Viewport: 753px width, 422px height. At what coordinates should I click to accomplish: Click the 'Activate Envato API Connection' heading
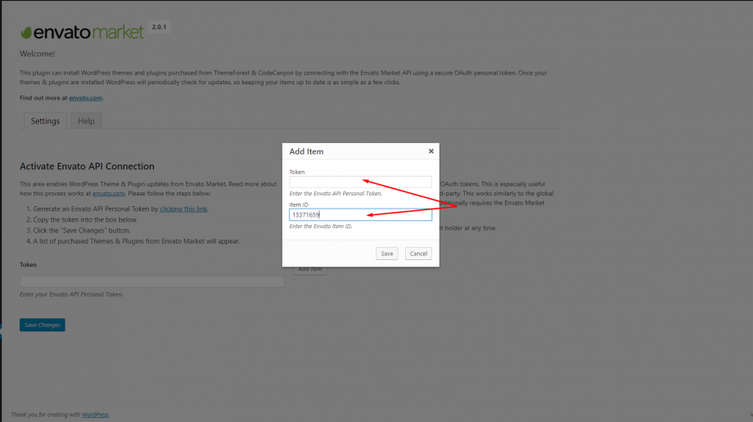tap(87, 167)
